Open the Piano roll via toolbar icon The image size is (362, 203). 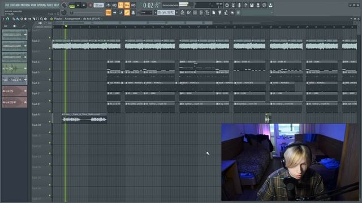click(x=188, y=12)
